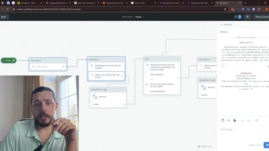Click Add set label in New Block 5
This screenshot has height=151, width=269.
click(x=48, y=67)
